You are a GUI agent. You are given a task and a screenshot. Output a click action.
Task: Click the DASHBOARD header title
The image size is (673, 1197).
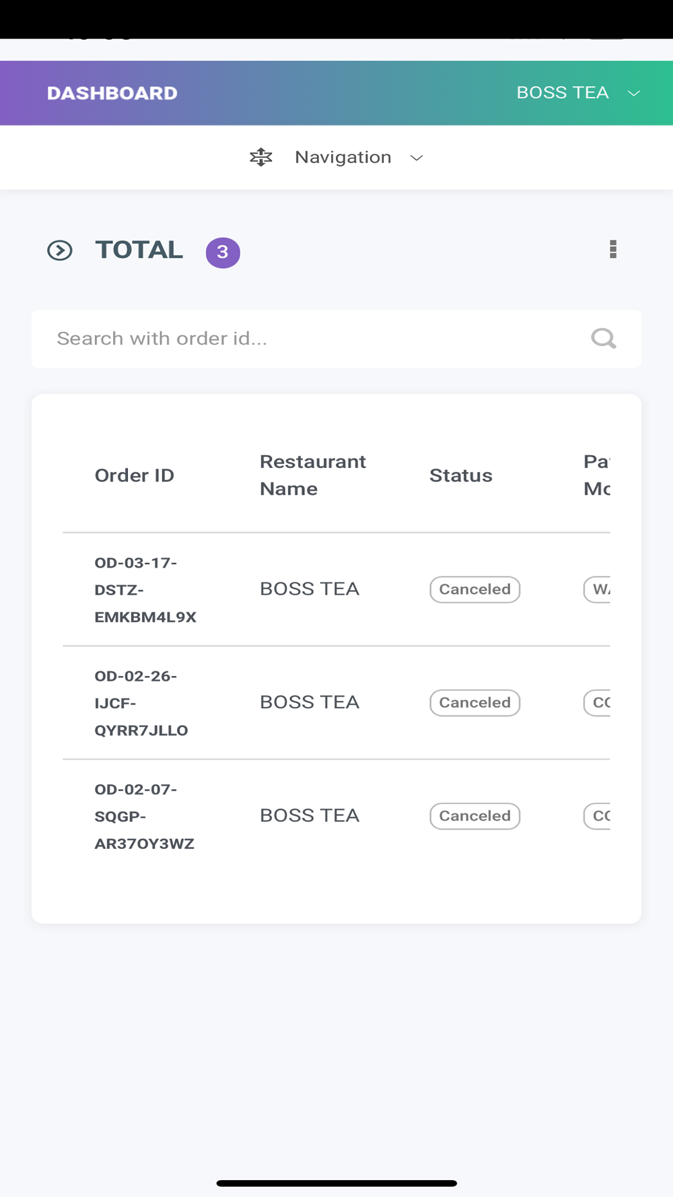112,93
